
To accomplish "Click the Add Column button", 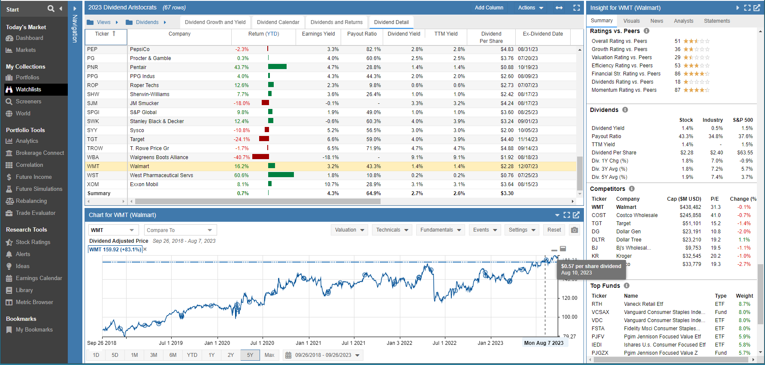I will point(489,8).
